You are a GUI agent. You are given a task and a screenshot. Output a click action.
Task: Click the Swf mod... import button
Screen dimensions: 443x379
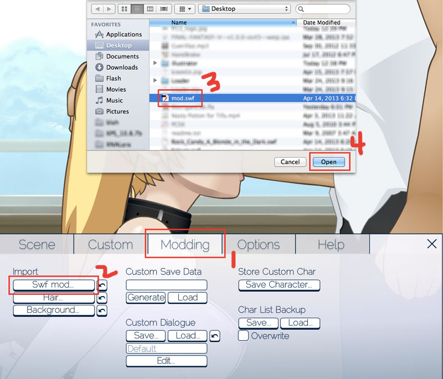tap(53, 285)
